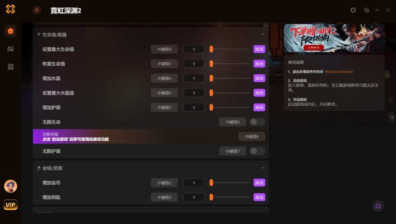Go back using the orange arrow button
The height and width of the screenshot is (224, 396).
pos(37,10)
